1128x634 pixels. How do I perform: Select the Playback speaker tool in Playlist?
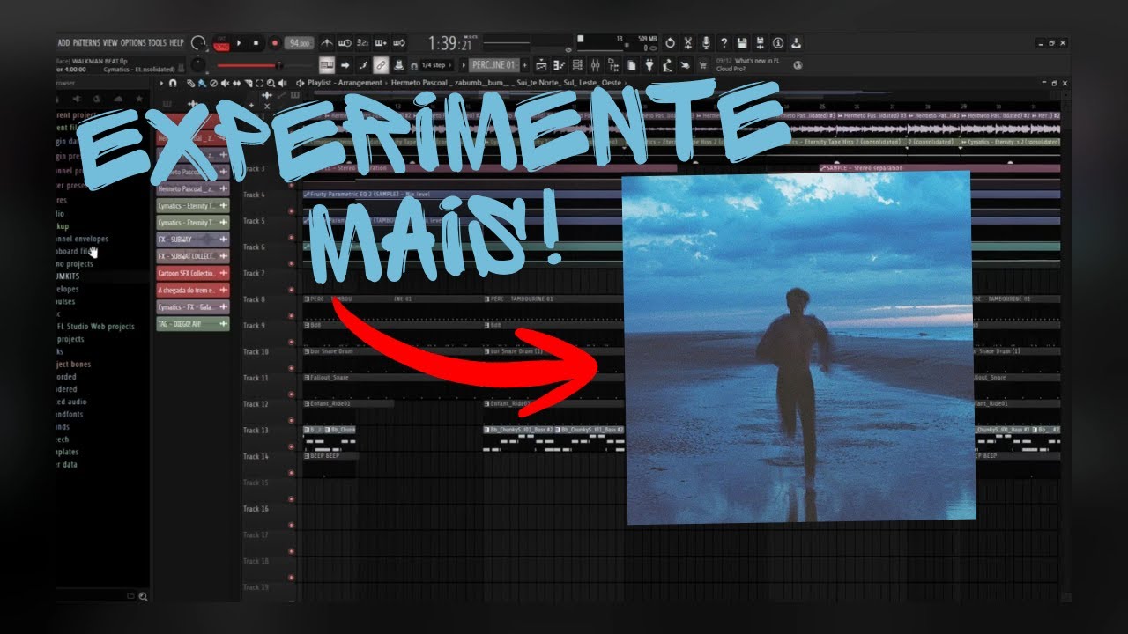coord(282,83)
